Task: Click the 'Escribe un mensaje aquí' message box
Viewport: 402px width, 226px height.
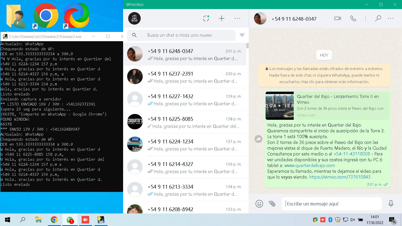Action: point(332,204)
